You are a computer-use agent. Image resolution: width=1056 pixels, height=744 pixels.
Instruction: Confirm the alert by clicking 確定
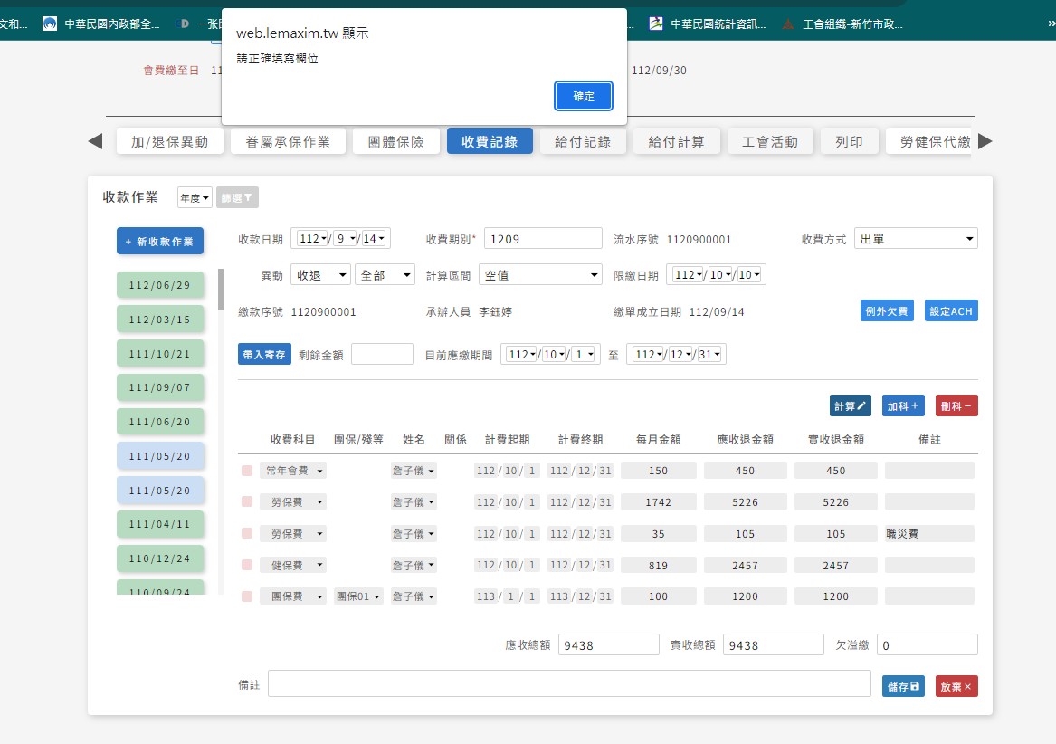(584, 96)
